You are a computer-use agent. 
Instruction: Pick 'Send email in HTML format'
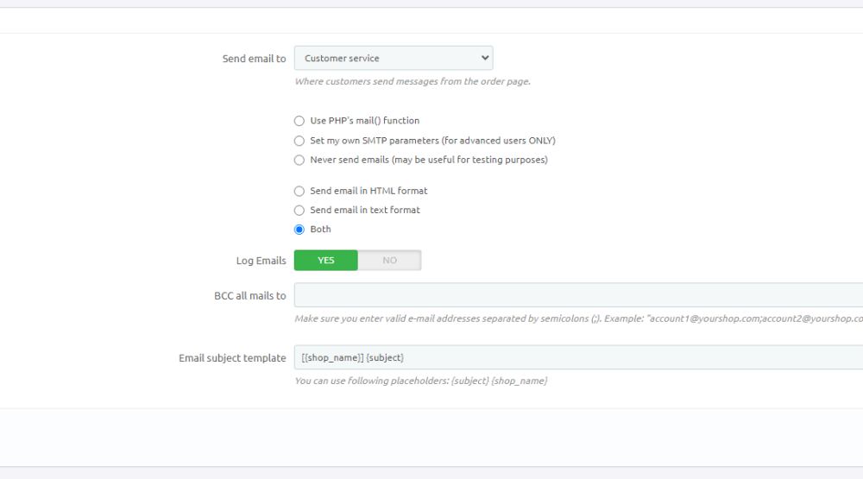click(299, 191)
